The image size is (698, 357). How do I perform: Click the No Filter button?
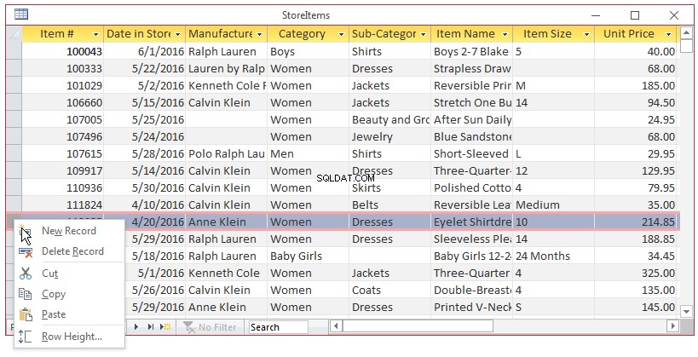tap(210, 327)
